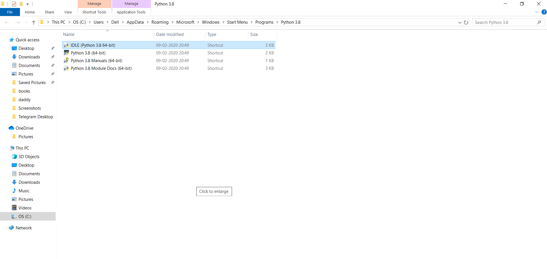Screen dimensions: 547x259
Task: Click the Music note icon in sidebar
Action: click(14, 191)
